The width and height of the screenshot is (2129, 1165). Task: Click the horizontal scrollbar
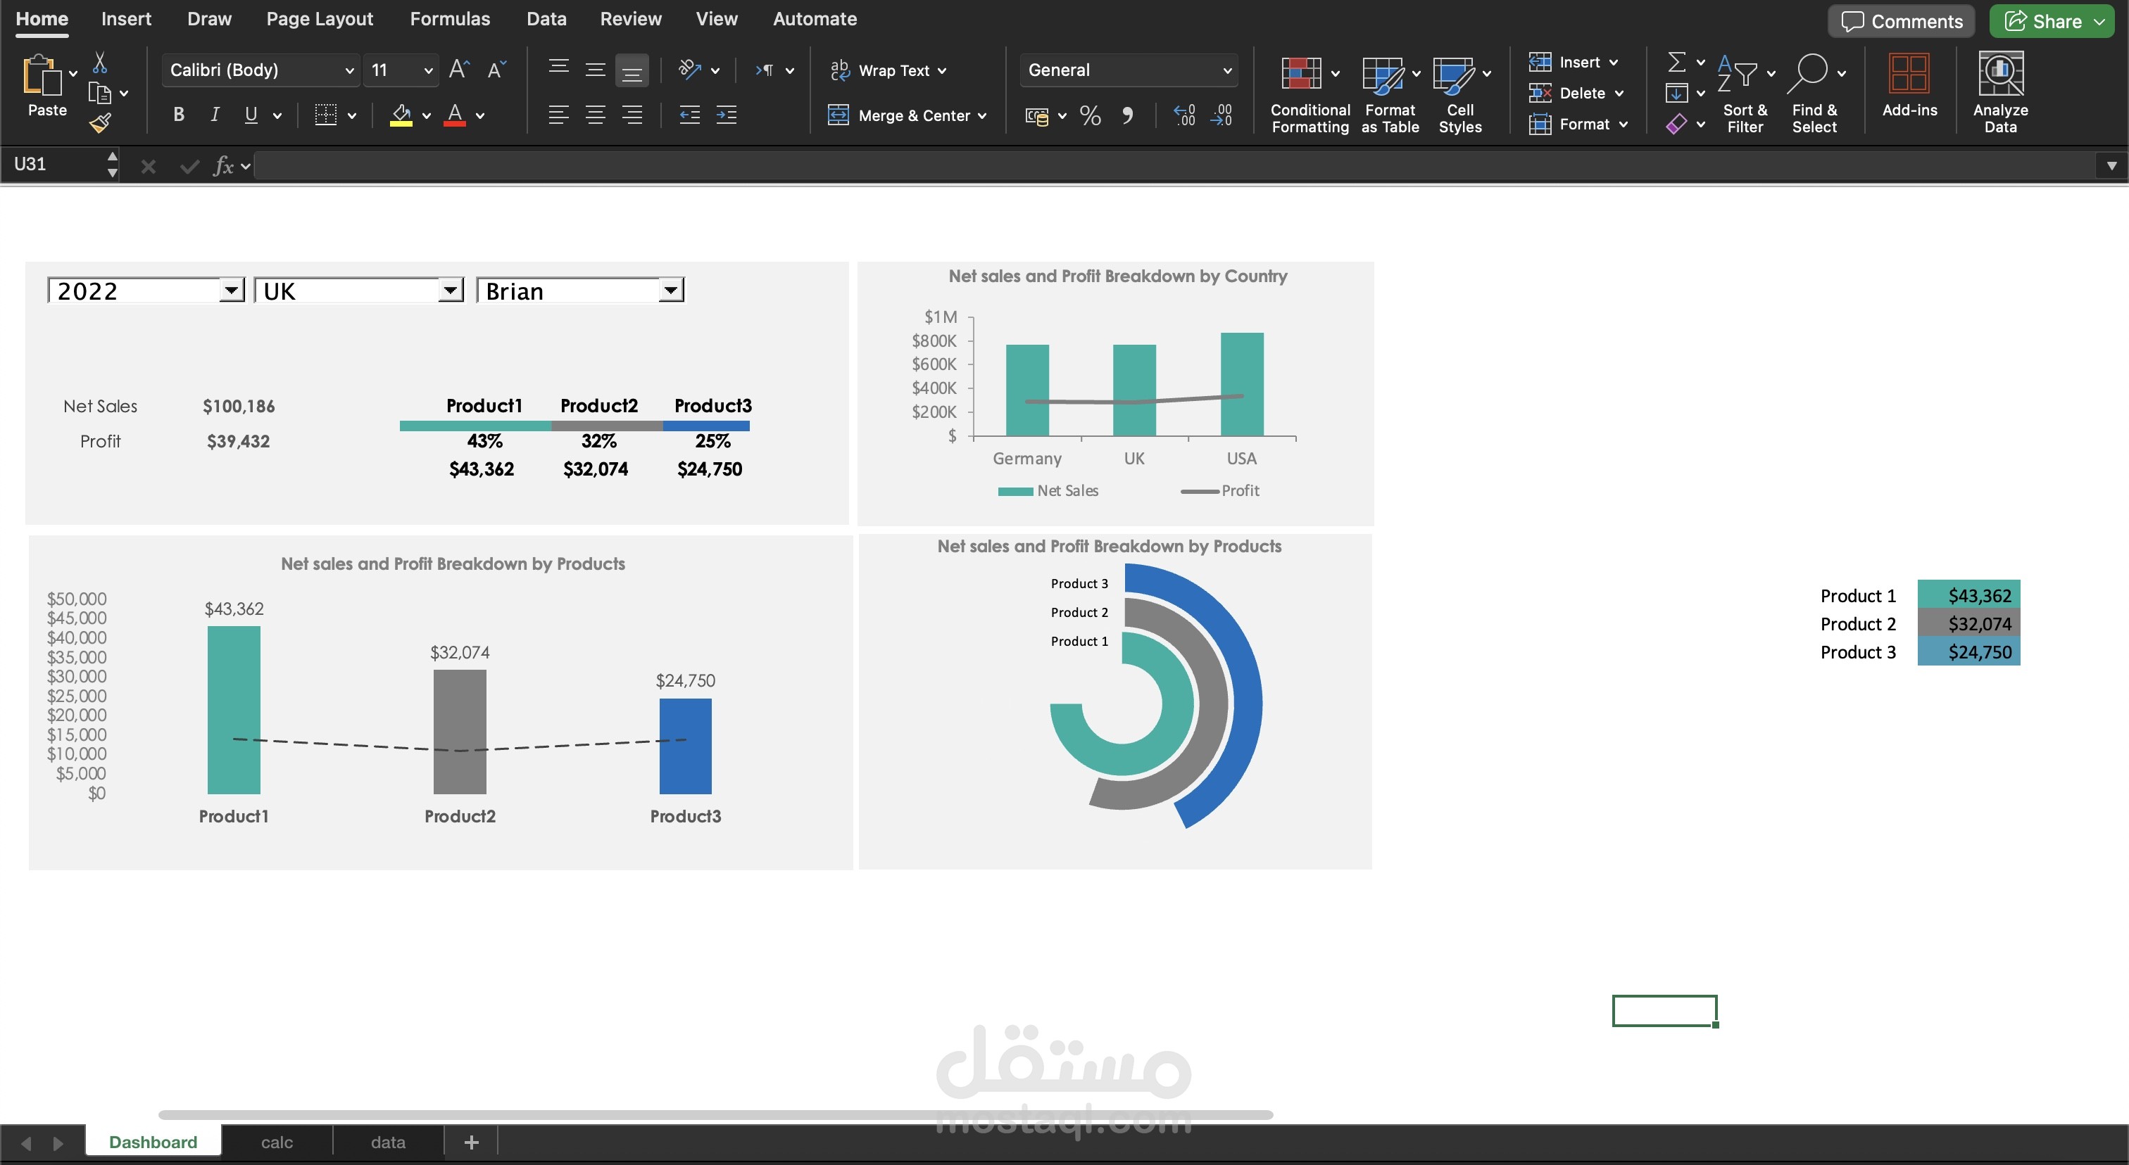716,1114
